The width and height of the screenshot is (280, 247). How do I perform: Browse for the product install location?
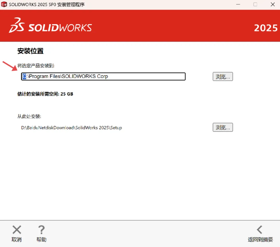223,76
